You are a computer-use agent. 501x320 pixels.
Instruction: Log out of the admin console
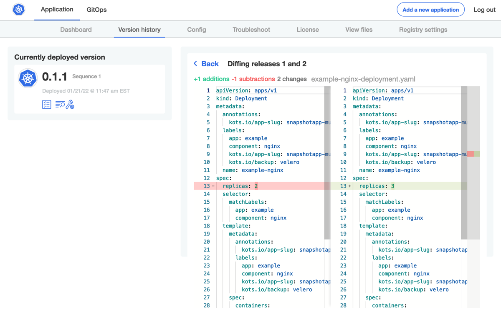(x=484, y=10)
